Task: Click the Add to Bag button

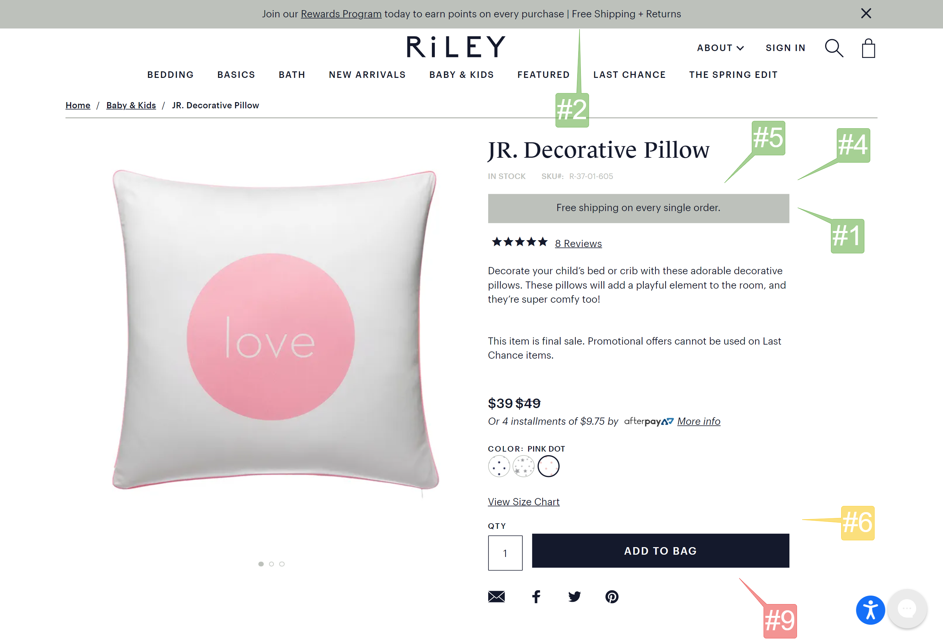Action: (x=660, y=550)
